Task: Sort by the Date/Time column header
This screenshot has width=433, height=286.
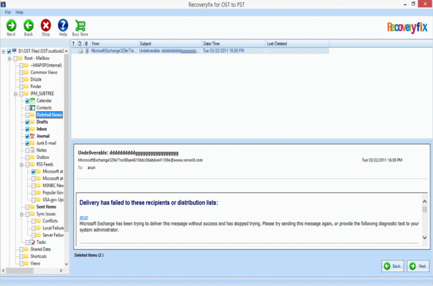Action: click(234, 43)
